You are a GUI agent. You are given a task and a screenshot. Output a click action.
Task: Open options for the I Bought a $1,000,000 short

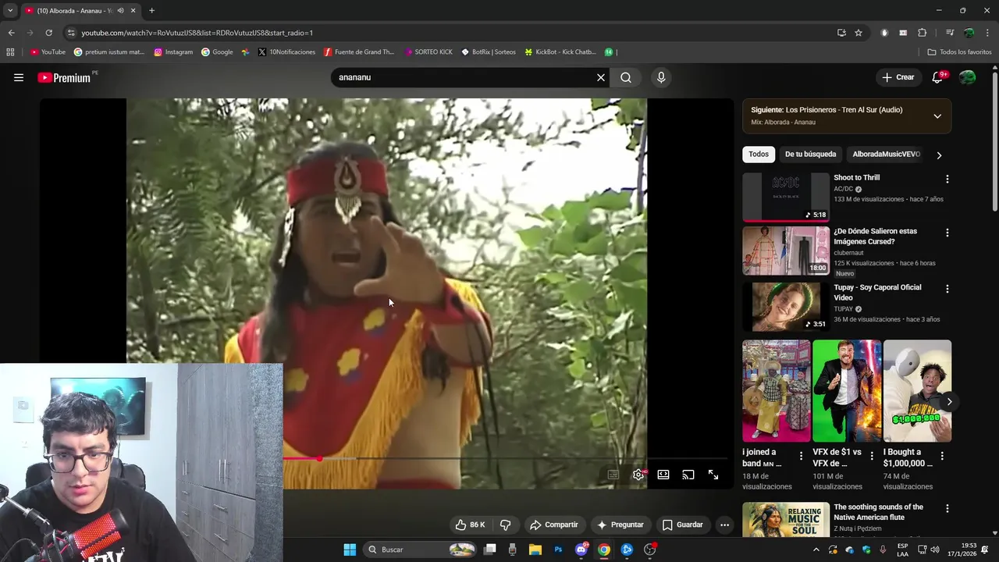click(942, 456)
